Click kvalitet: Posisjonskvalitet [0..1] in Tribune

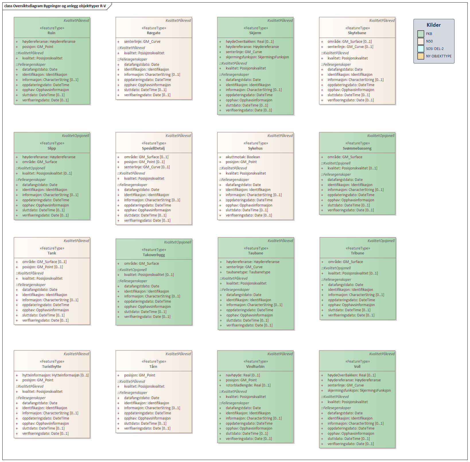[353, 273]
